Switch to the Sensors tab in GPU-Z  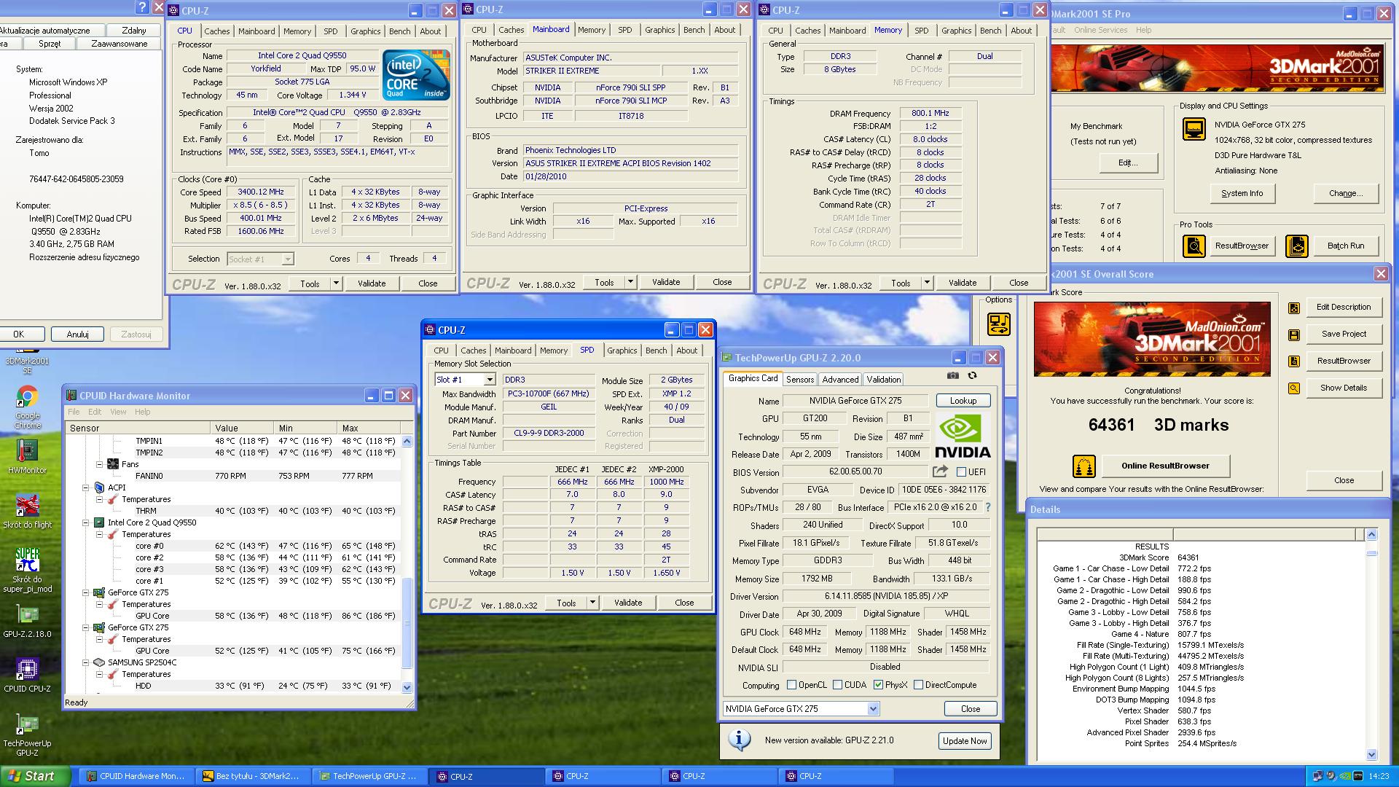[799, 380]
